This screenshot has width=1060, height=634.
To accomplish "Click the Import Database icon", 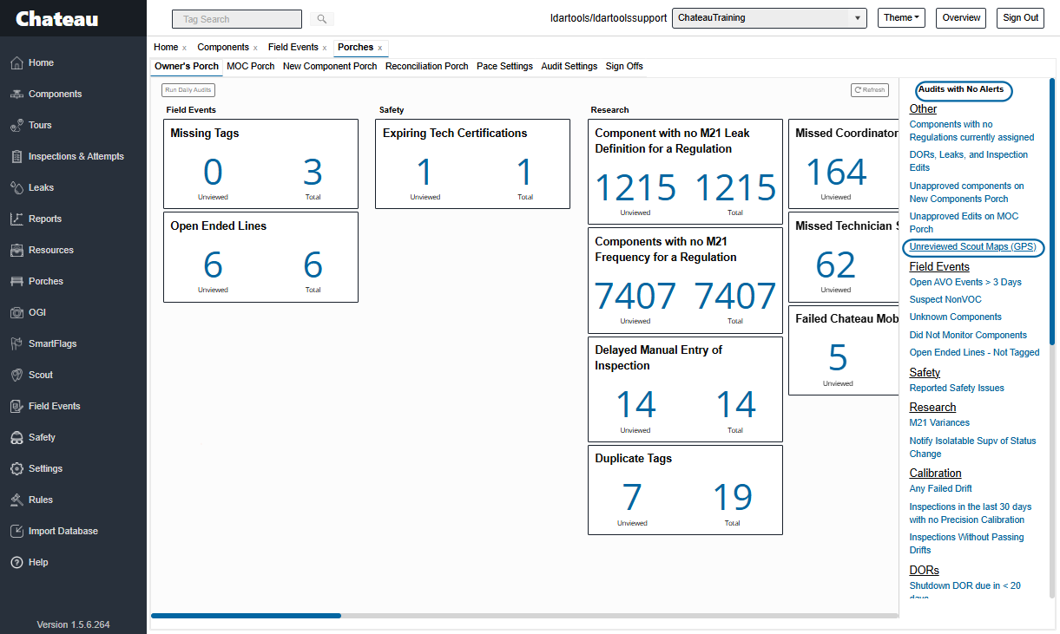I will tap(16, 531).
